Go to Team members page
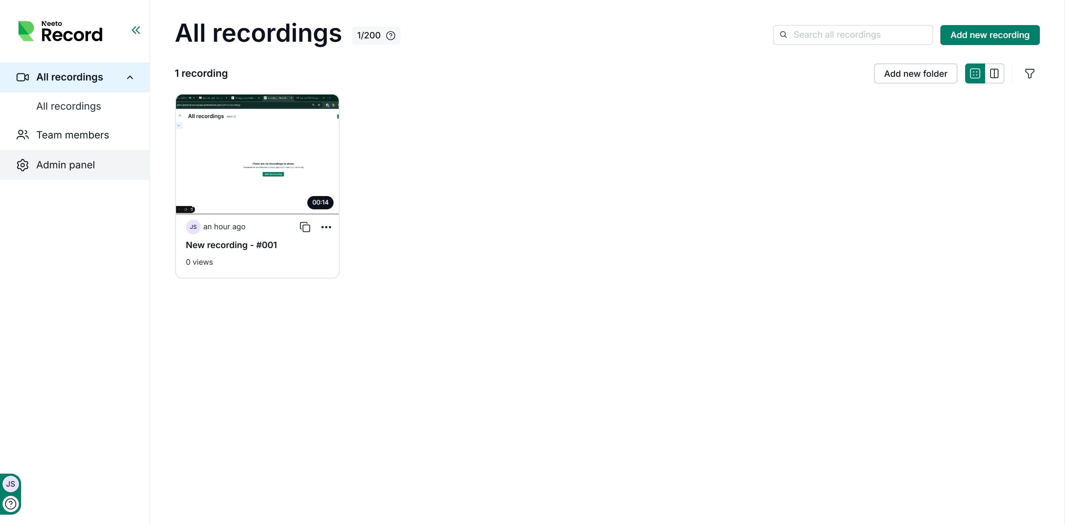The width and height of the screenshot is (1065, 525). tap(72, 135)
